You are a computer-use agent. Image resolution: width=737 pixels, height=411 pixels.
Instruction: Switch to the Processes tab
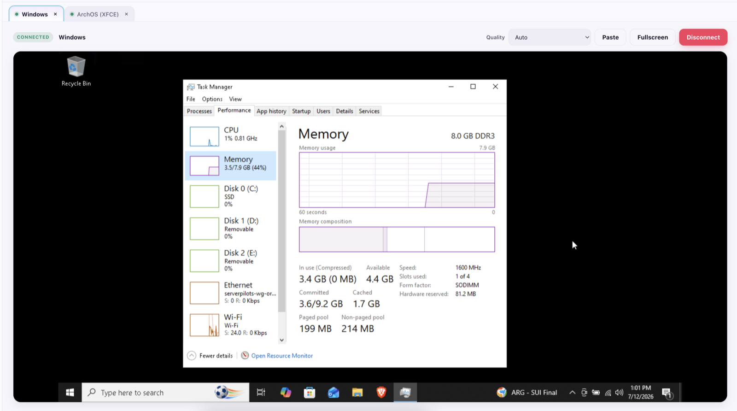pyautogui.click(x=199, y=111)
